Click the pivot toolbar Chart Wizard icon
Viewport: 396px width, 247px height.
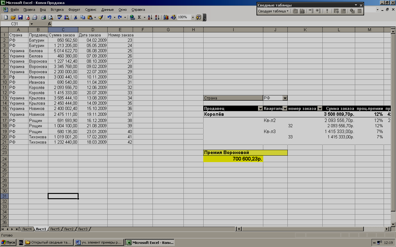click(x=302, y=11)
